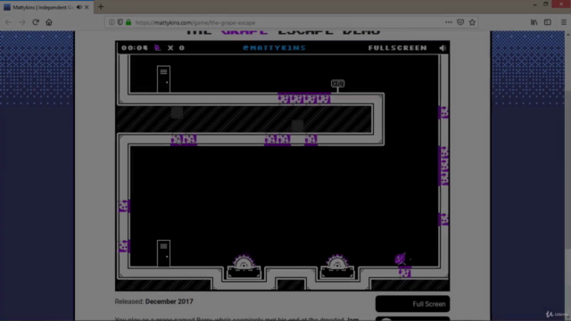This screenshot has height=321, width=571.
Task: Click the browser Back arrow
Action: point(9,22)
